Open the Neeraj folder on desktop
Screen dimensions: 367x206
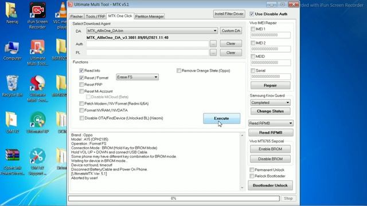coord(12,13)
